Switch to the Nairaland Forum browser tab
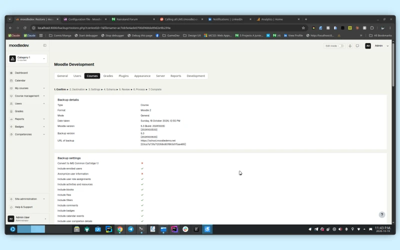This screenshot has width=400, height=250. [x=133, y=19]
